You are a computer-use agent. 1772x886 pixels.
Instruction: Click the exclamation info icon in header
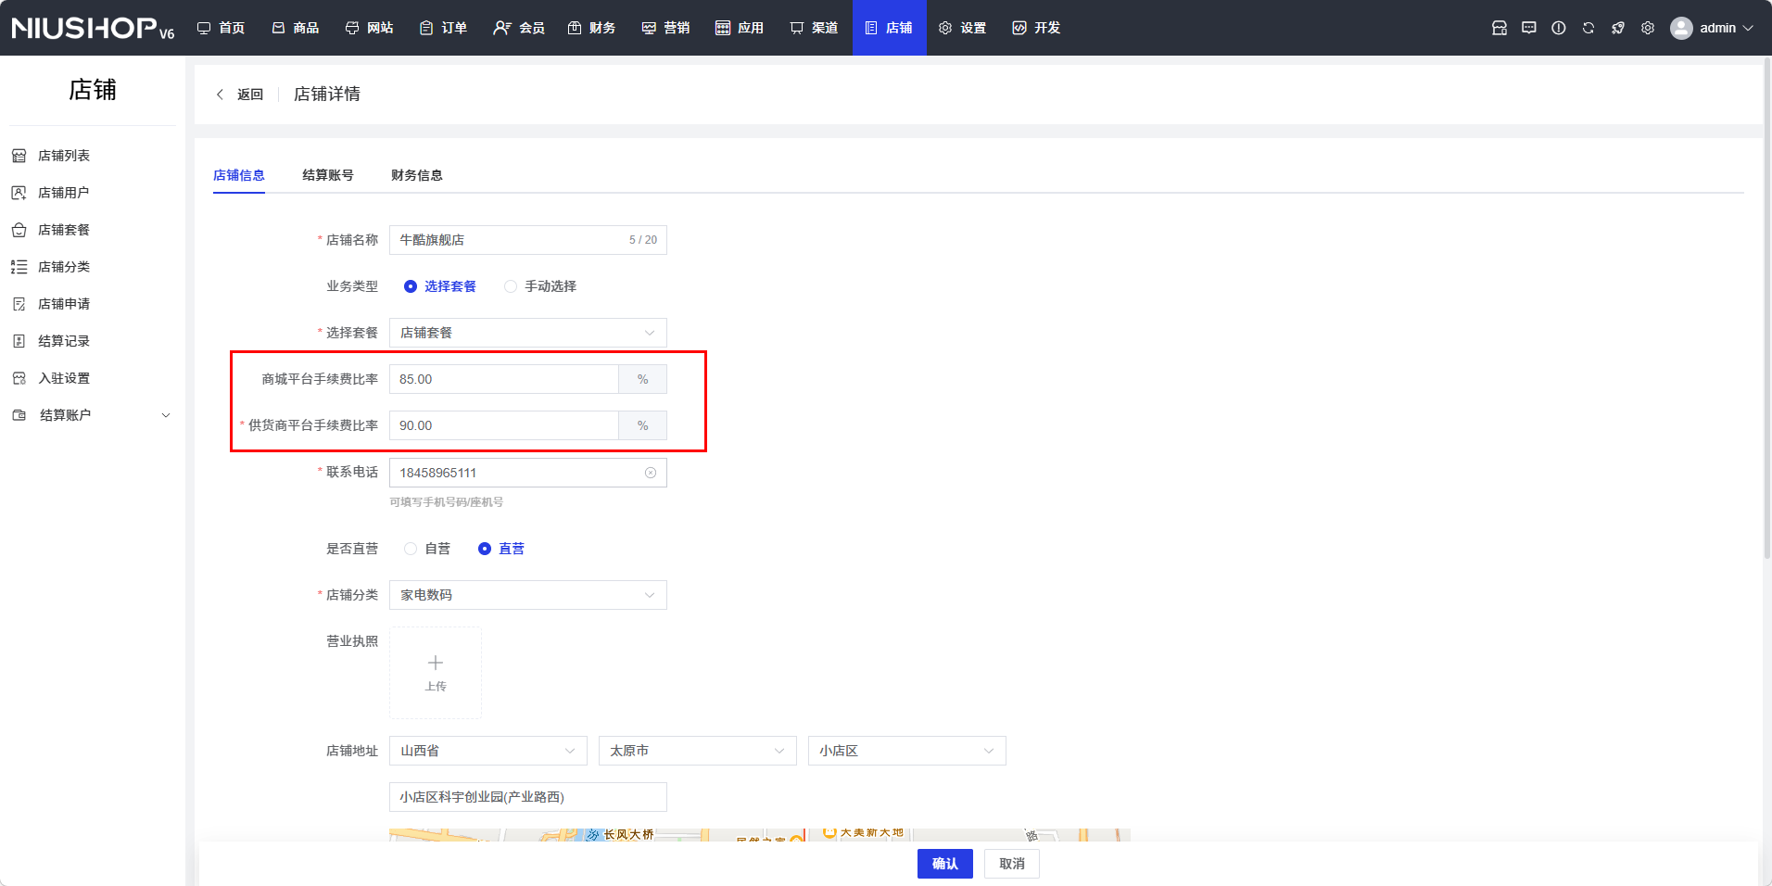coord(1558,28)
